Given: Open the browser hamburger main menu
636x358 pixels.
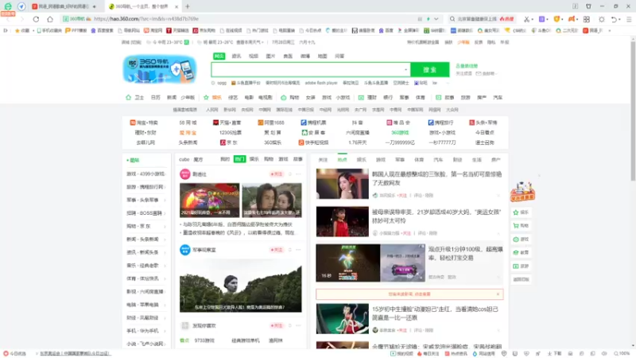Looking at the screenshot, I should click(x=629, y=19).
